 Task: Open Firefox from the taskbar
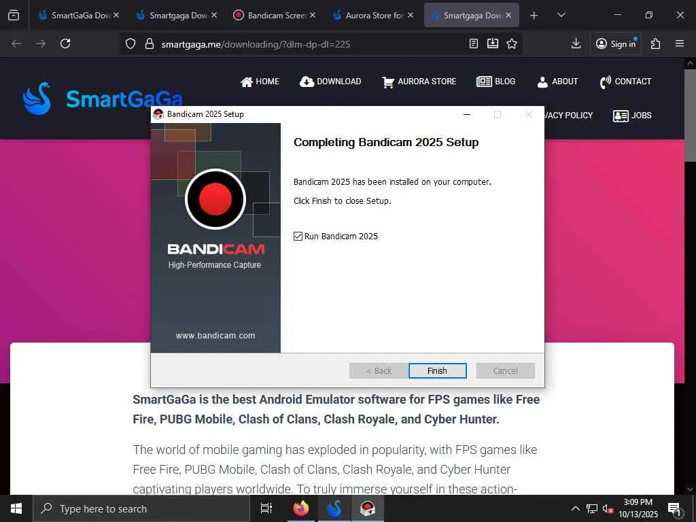[301, 508]
